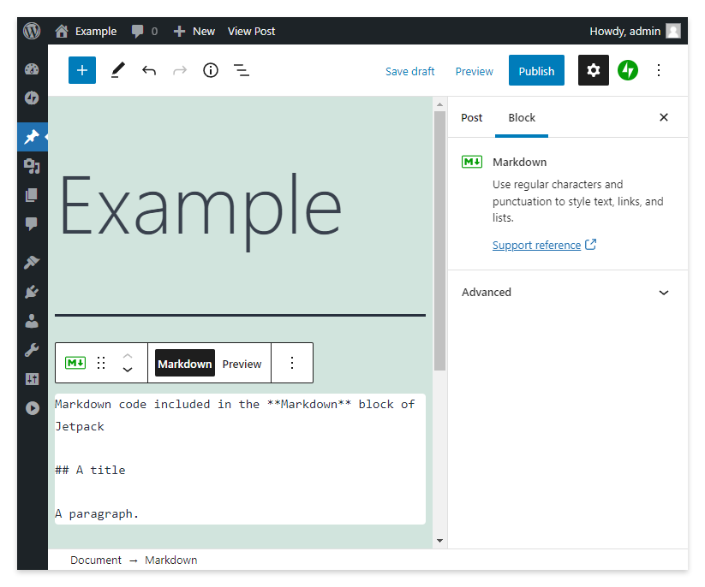Expand the Advanced panel
Viewport: 705px width, 587px height.
567,293
